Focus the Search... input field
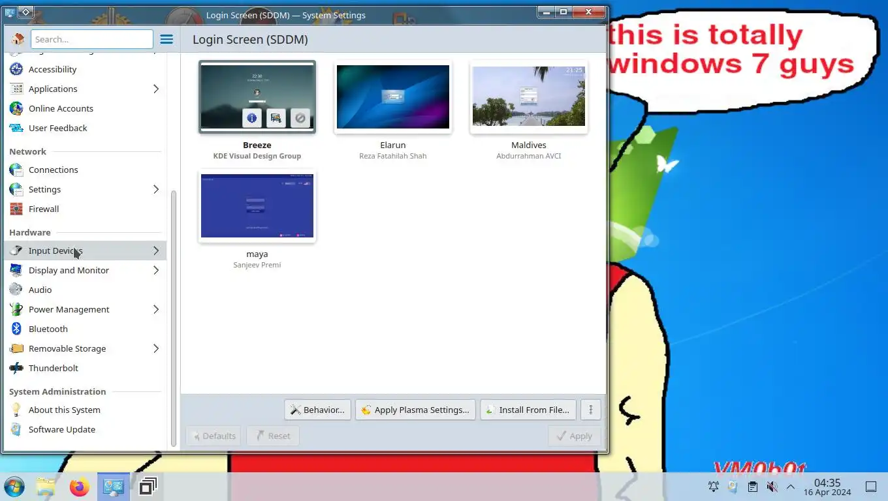 (92, 39)
